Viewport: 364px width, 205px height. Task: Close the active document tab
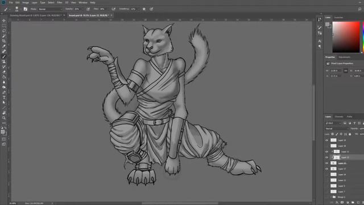(x=111, y=15)
